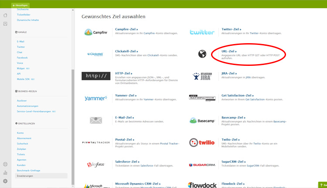Click the 'Yammer-Ziel »' link
The image size is (327, 188).
click(x=126, y=96)
